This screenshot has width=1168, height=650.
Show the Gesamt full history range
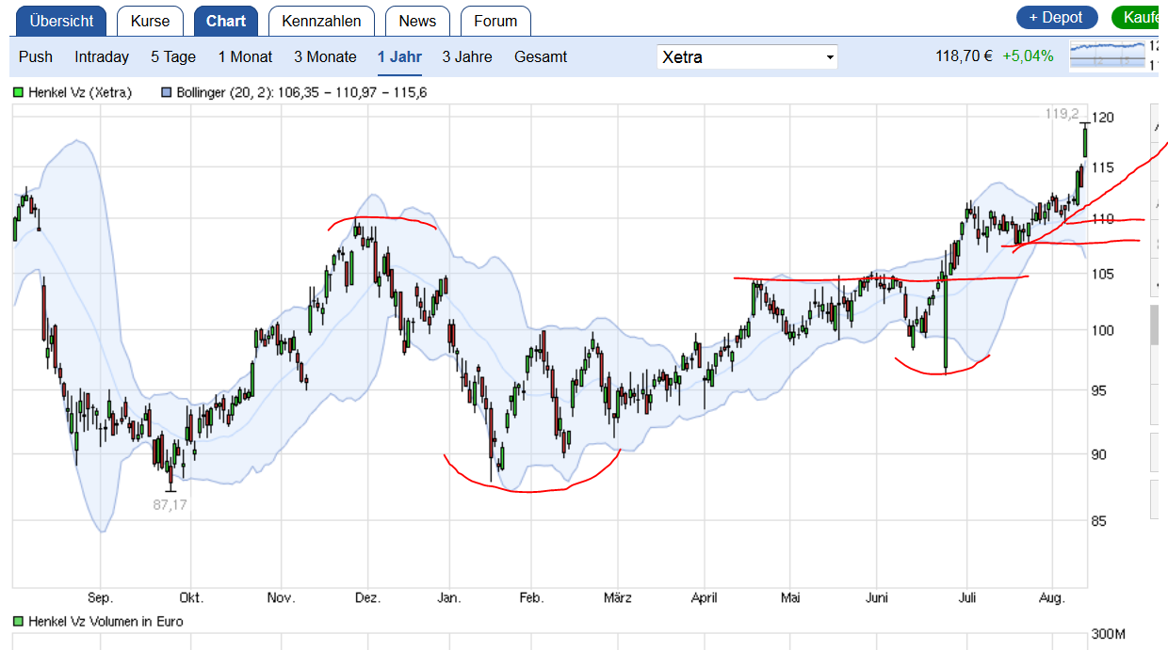(x=541, y=57)
